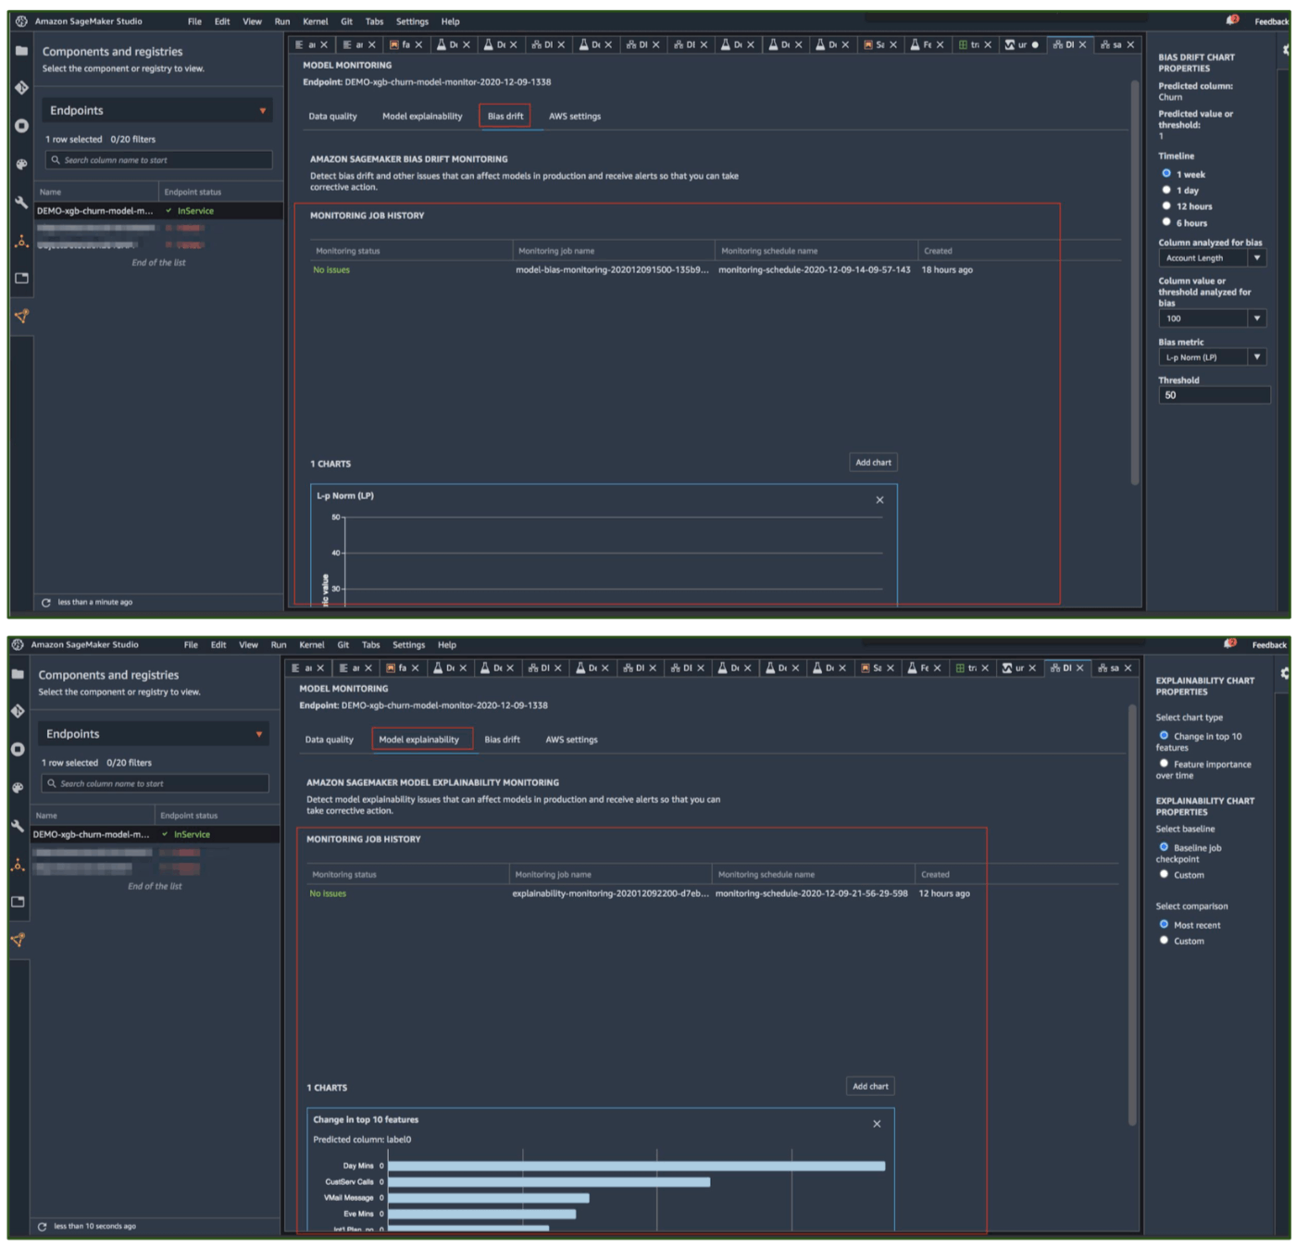Open running terminals icon in top window sidebar
The width and height of the screenshot is (1296, 1248).
click(x=21, y=126)
